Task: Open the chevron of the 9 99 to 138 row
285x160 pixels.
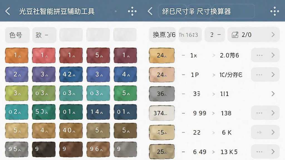Action: (273, 113)
